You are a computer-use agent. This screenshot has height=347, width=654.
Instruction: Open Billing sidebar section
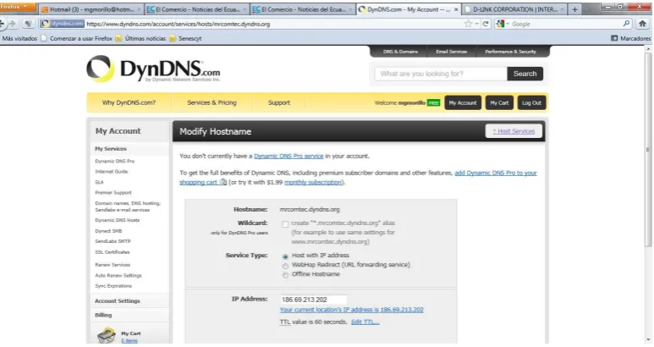pyautogui.click(x=103, y=316)
